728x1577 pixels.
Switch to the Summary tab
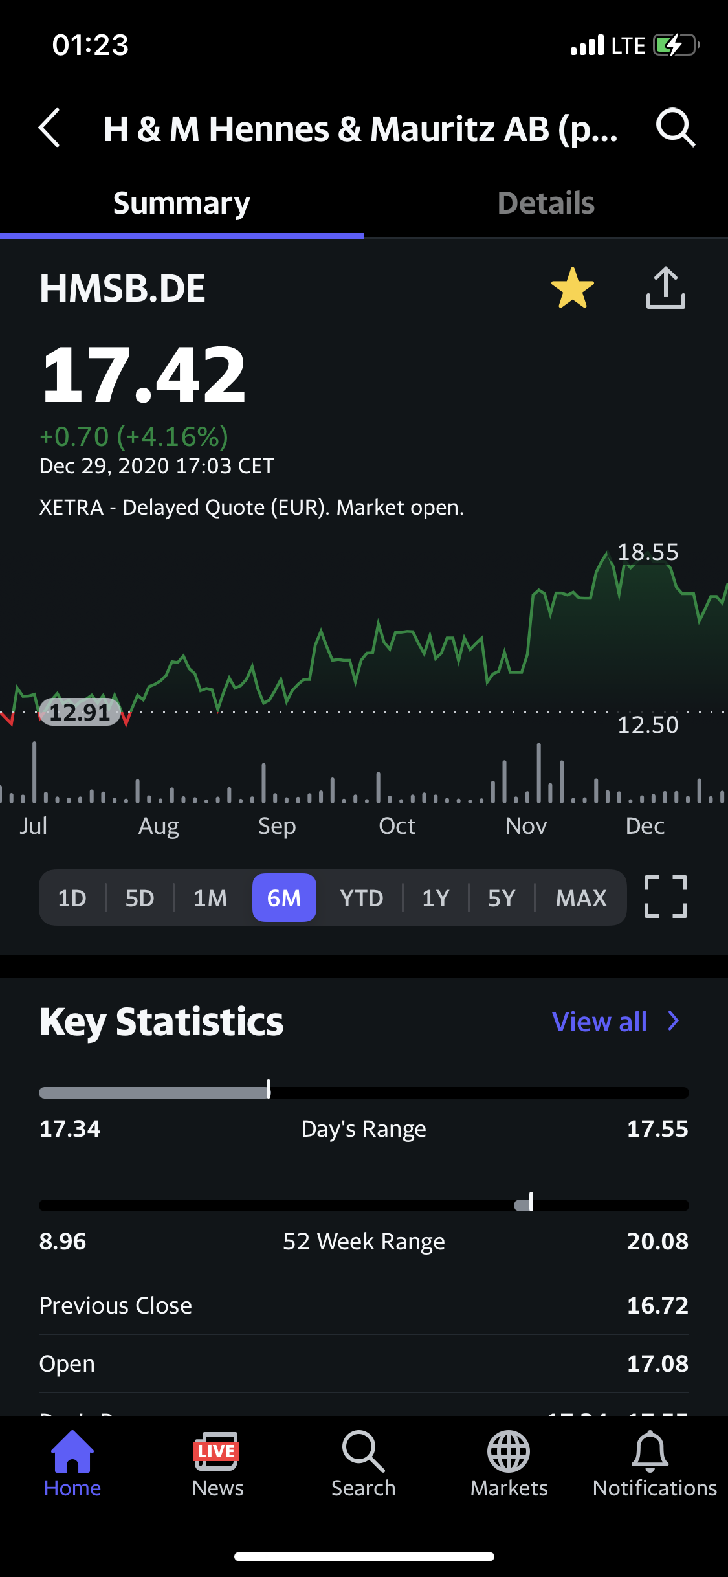[x=182, y=203]
